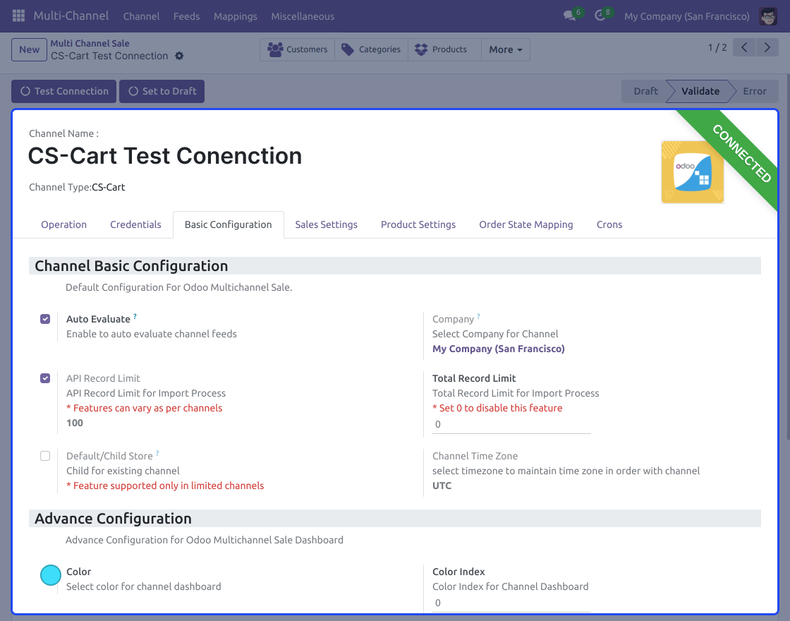Viewport: 790px width, 621px height.
Task: Click the 1 / 2 pager counter
Action: 717,47
